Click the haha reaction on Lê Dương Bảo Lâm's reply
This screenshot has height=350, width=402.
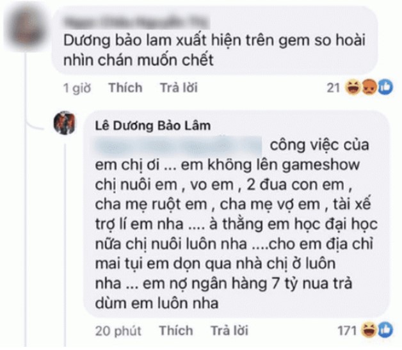369,330
